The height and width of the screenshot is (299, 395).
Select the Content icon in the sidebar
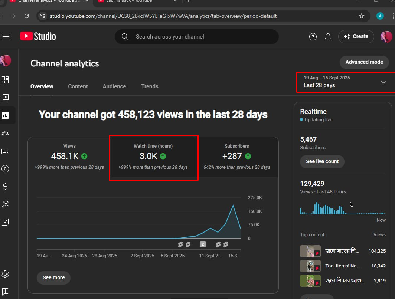click(6, 97)
